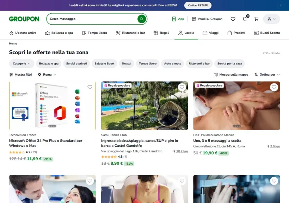Favorite the Saroli Tennis Club deal heart
This screenshot has width=289, height=203.
182,87
